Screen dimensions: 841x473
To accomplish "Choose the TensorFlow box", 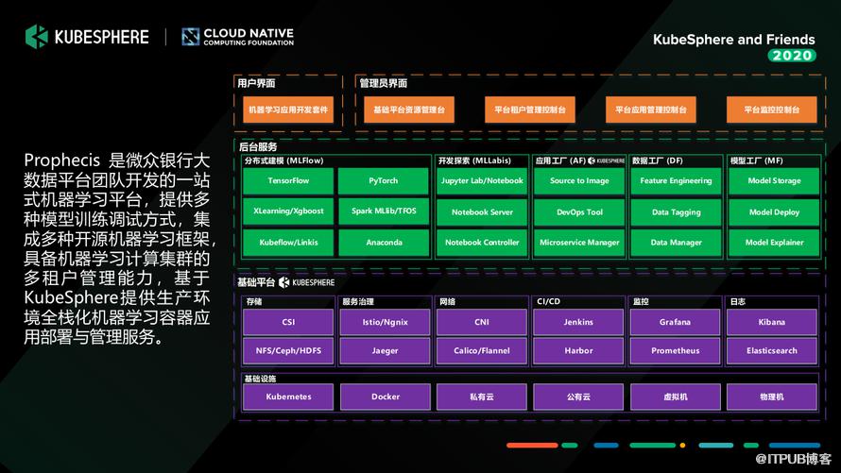I will pyautogui.click(x=288, y=181).
